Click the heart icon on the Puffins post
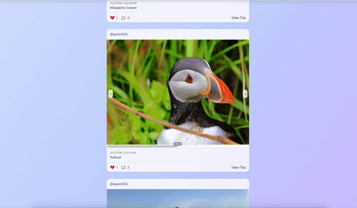The image size is (357, 208). pyautogui.click(x=112, y=167)
